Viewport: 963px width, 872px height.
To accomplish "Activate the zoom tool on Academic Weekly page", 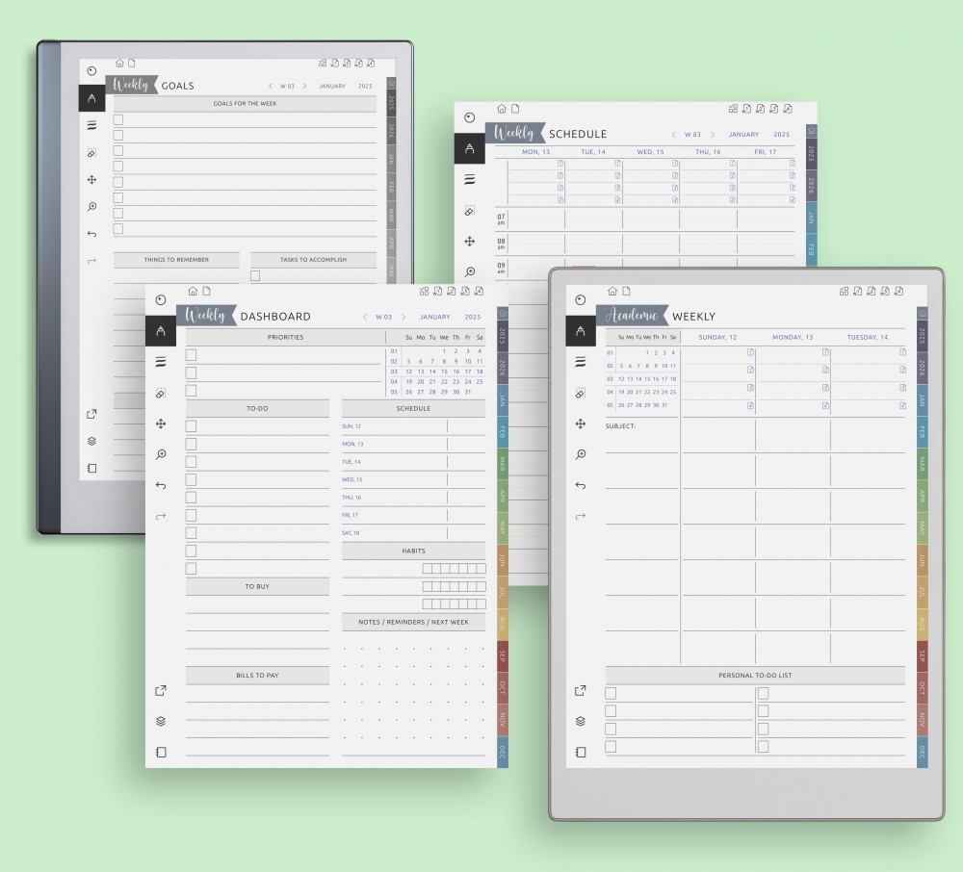I will coord(581,454).
